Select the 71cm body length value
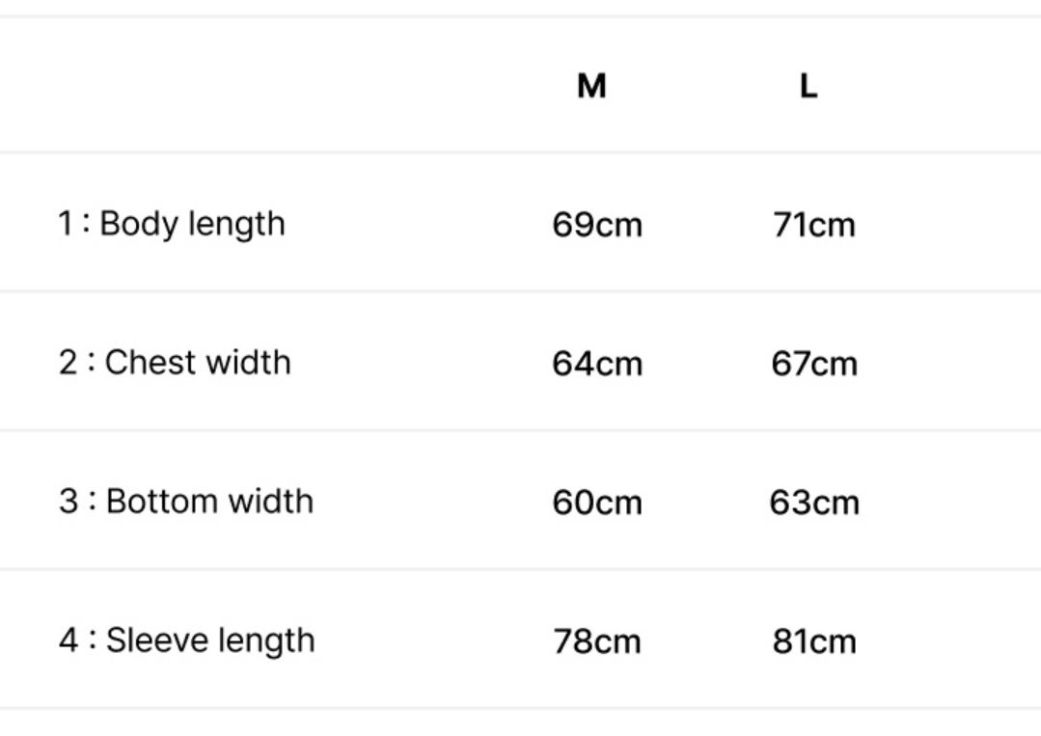The height and width of the screenshot is (736, 1041). click(x=813, y=225)
